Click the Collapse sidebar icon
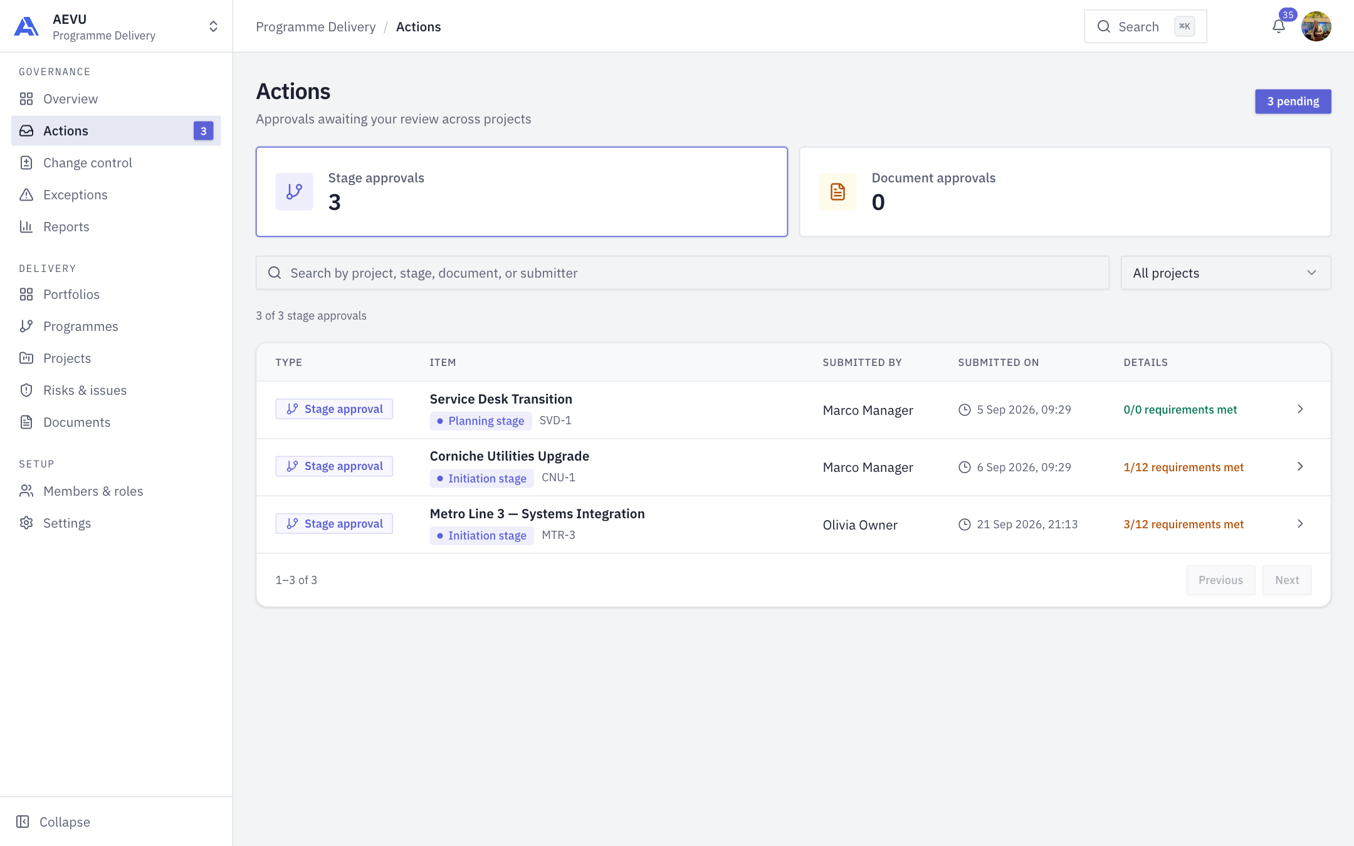Viewport: 1354px width, 846px height. tap(23, 822)
